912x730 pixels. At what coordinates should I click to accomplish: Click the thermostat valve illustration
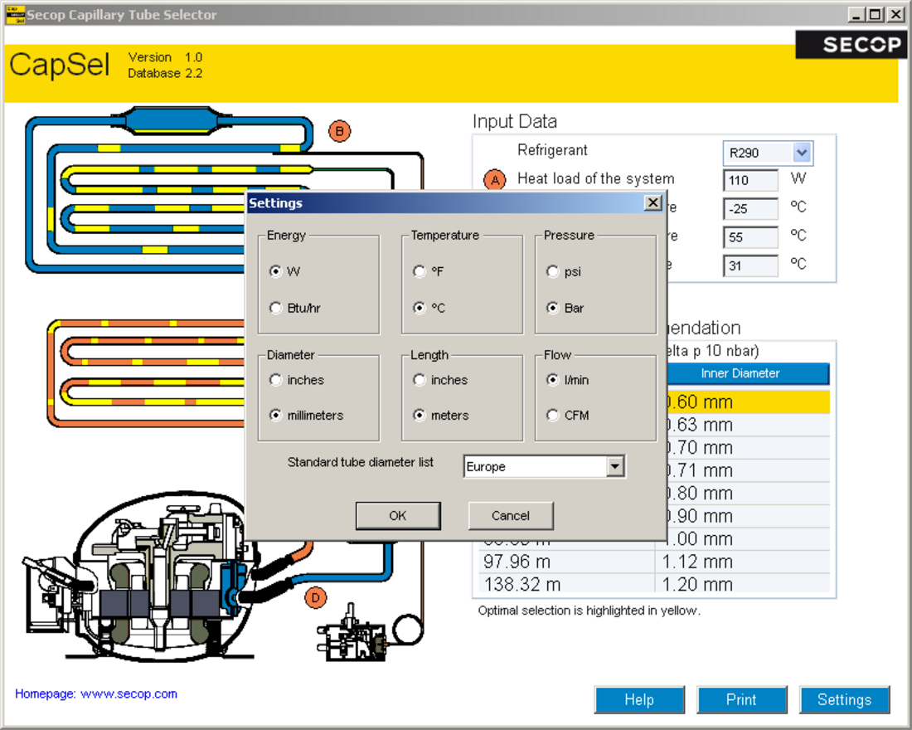pos(352,635)
